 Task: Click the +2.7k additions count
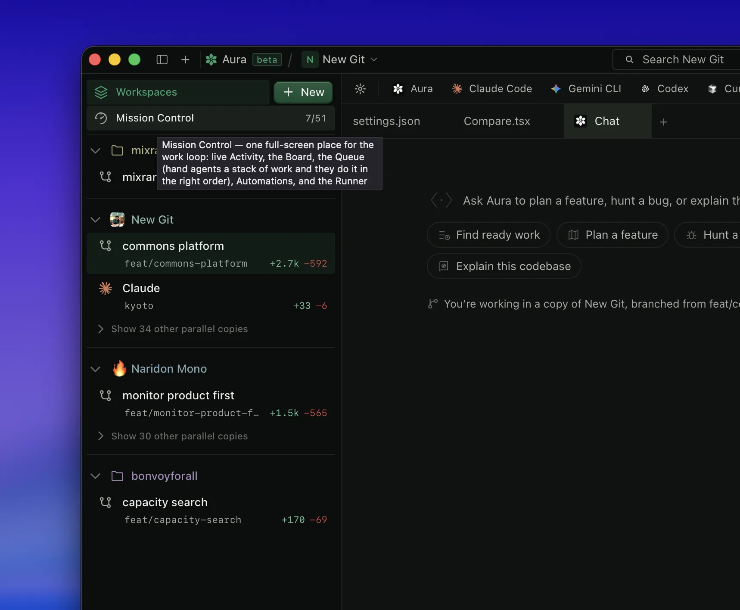284,263
